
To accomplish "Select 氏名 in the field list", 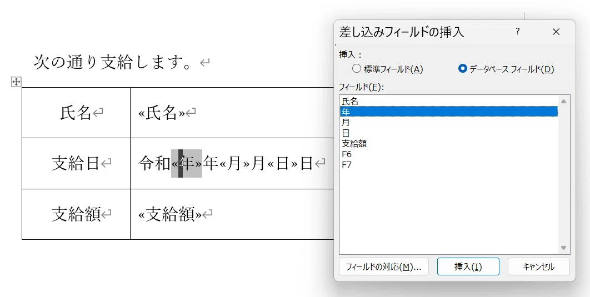I will coord(448,101).
